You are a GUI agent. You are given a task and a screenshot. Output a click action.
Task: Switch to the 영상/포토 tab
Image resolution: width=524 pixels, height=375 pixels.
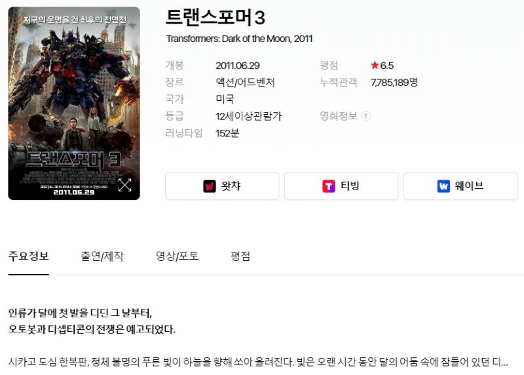click(177, 256)
